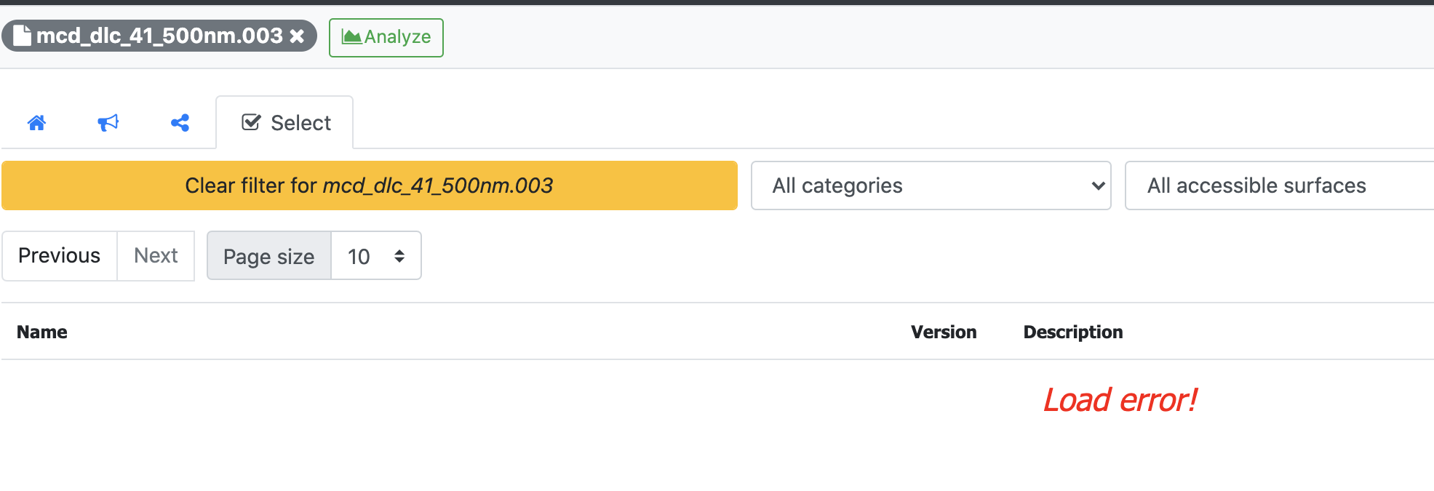
Task: Click the checkmark icon on the Select tab
Action: 250,121
